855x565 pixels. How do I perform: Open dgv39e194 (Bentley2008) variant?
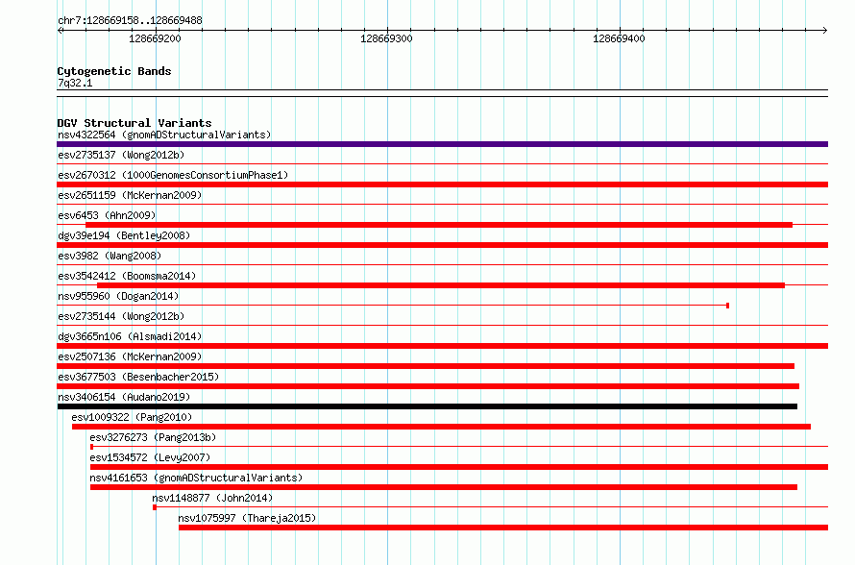124,235
